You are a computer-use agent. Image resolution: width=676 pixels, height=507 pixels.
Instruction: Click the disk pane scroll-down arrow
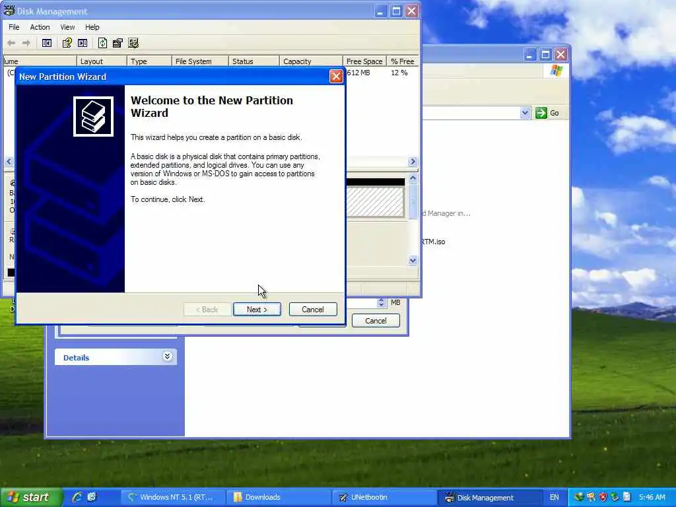tap(413, 260)
